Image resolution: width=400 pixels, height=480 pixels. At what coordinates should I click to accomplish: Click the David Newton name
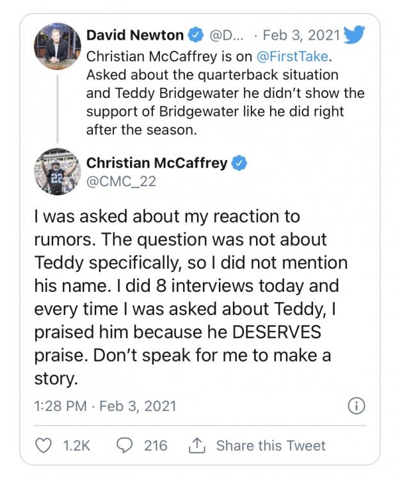(x=135, y=35)
